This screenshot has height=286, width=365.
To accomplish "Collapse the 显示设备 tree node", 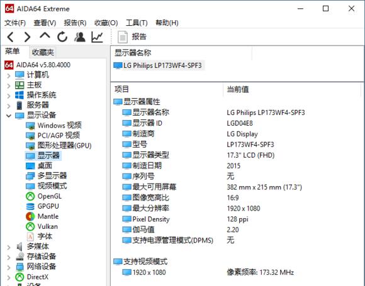I will [9, 116].
